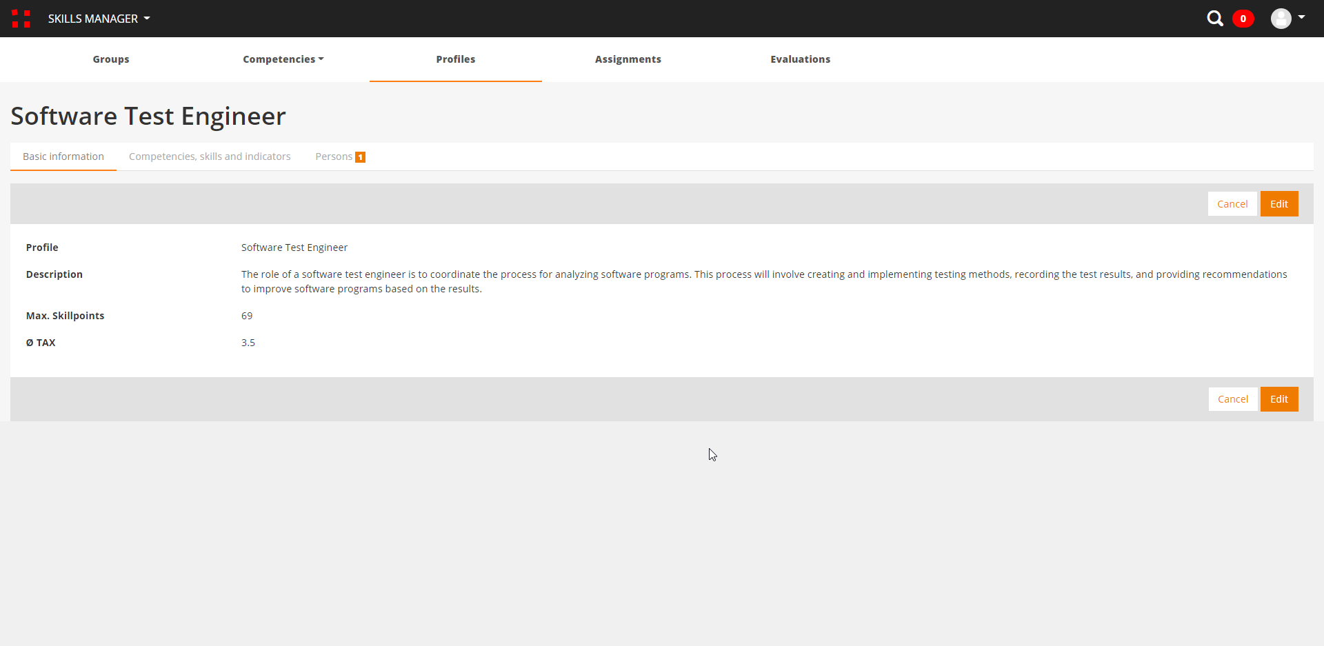This screenshot has width=1324, height=646.
Task: Open the search magnifier icon
Action: click(x=1214, y=19)
